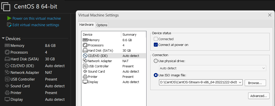Uncheck Connect at power on
Image resolution: width=275 pixels, height=106 pixels.
pyautogui.click(x=156, y=45)
